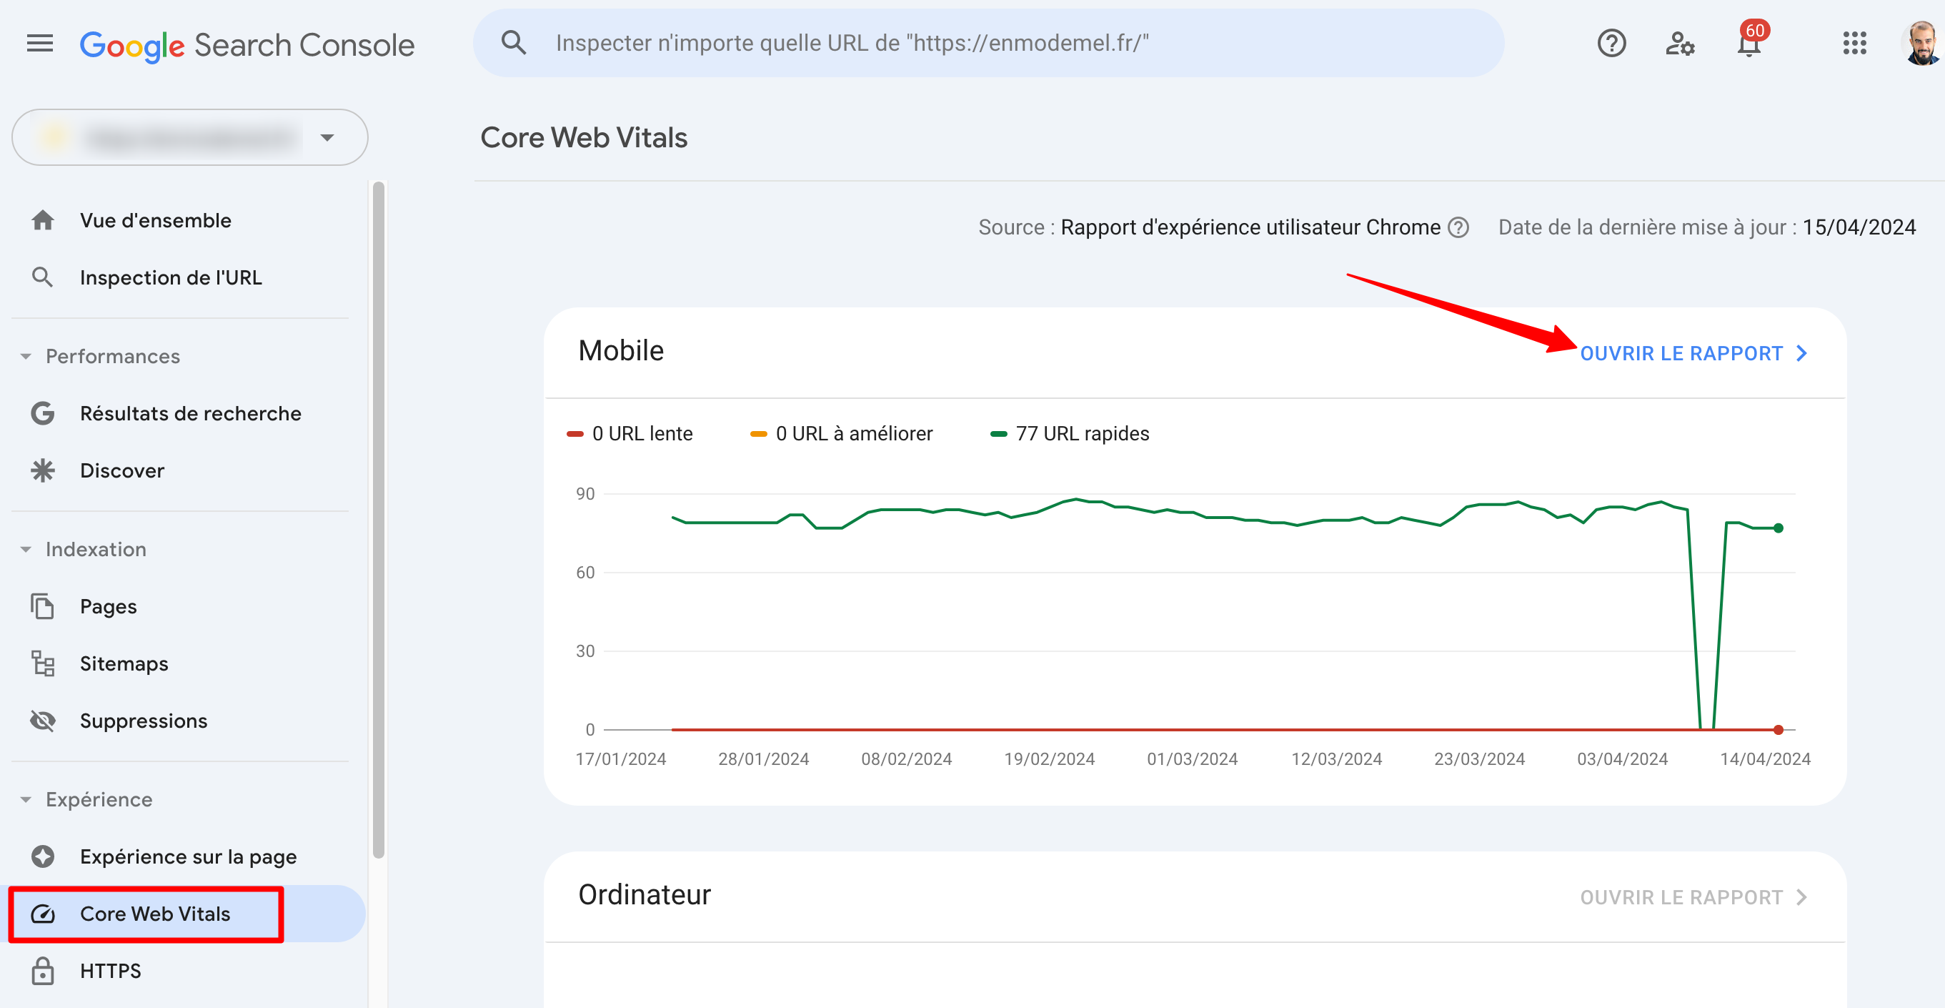Click the HTTPS padlock icon in sidebar
This screenshot has width=1945, height=1008.
(x=43, y=970)
